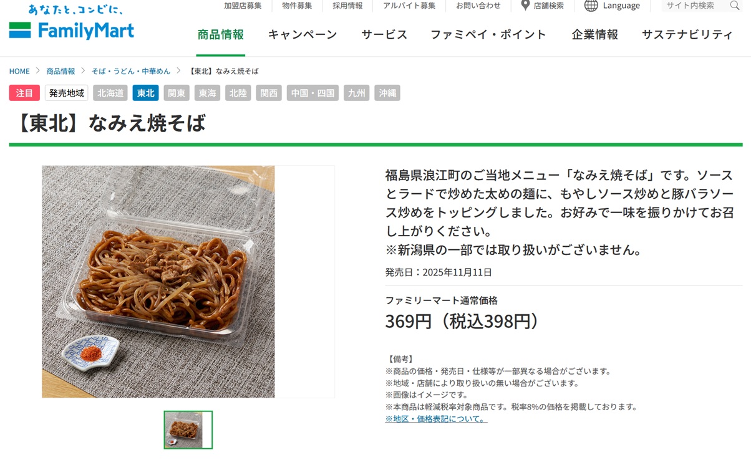
Task: Select the 東北 region tag
Action: 145,93
